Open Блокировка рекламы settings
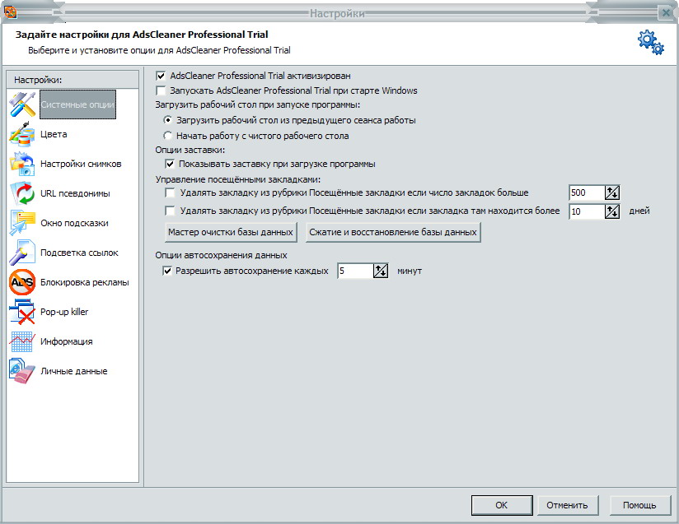The height and width of the screenshot is (524, 679). coord(85,282)
